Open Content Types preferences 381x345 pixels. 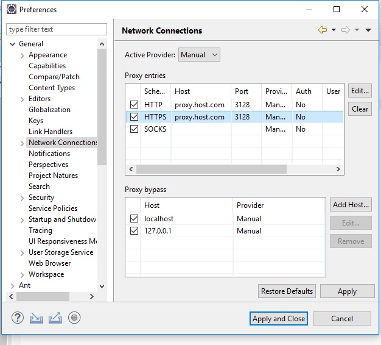[52, 88]
